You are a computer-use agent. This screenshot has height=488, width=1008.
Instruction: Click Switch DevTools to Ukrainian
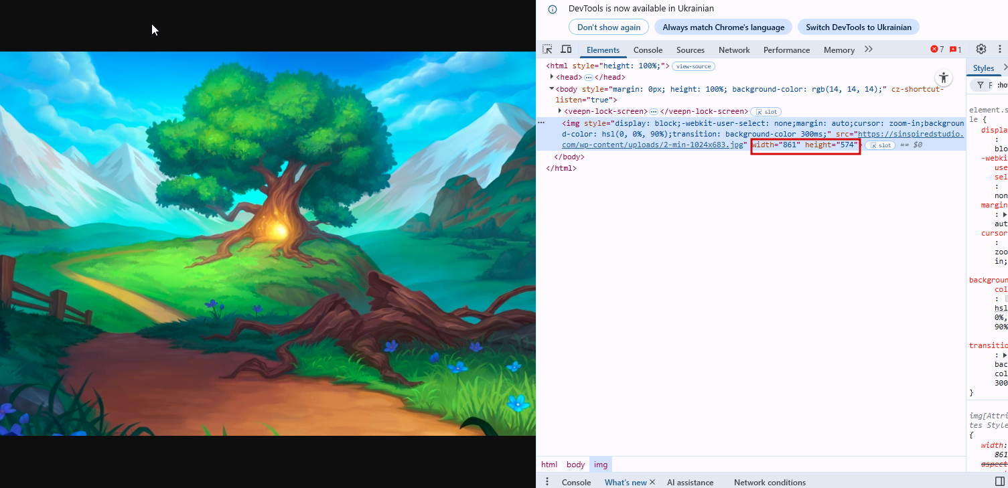pos(859,27)
